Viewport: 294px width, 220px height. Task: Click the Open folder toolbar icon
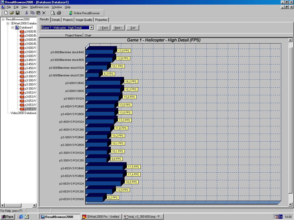(12, 13)
